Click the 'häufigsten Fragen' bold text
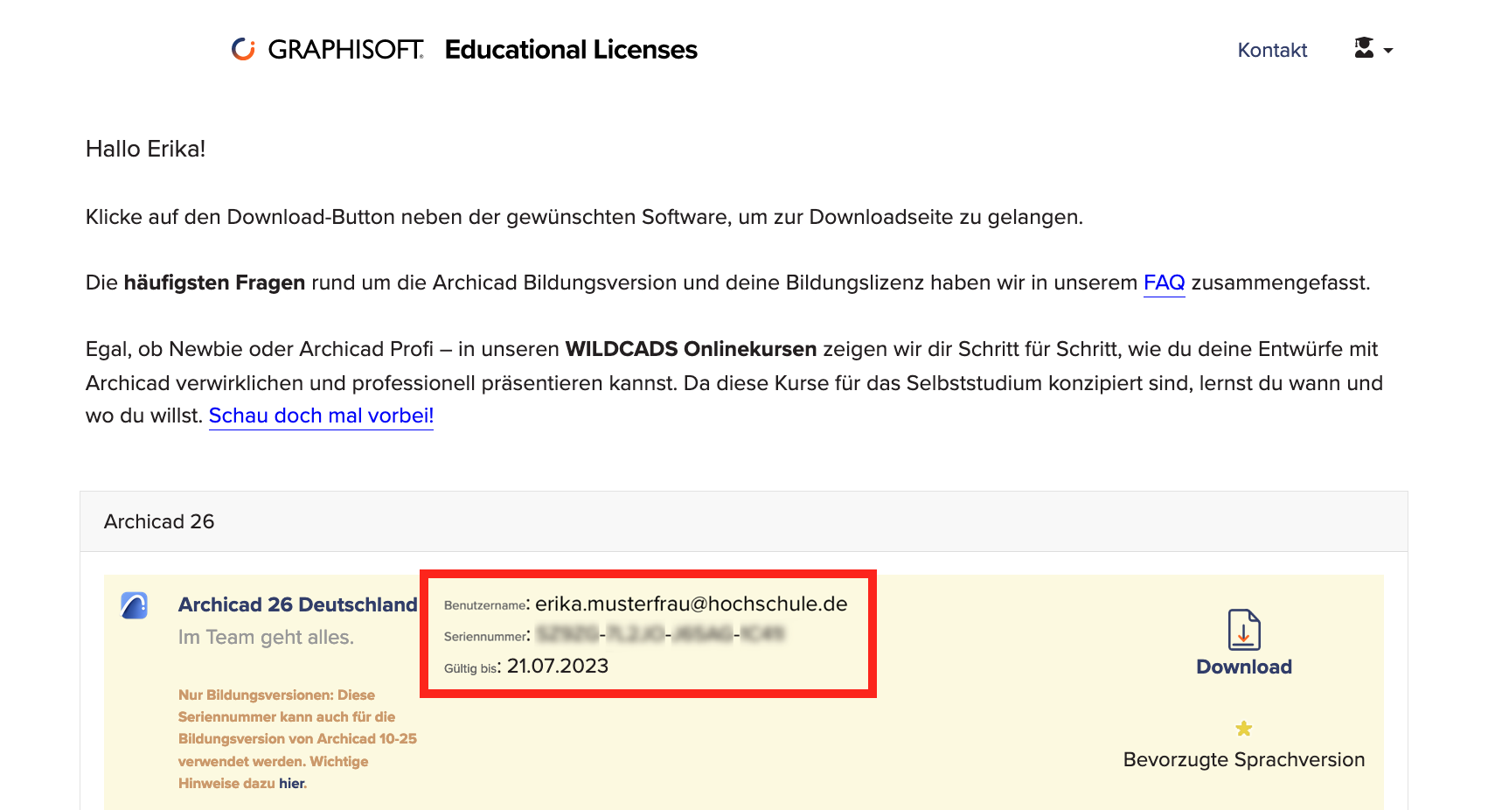Screen dimensions: 1488x810 point(214,283)
